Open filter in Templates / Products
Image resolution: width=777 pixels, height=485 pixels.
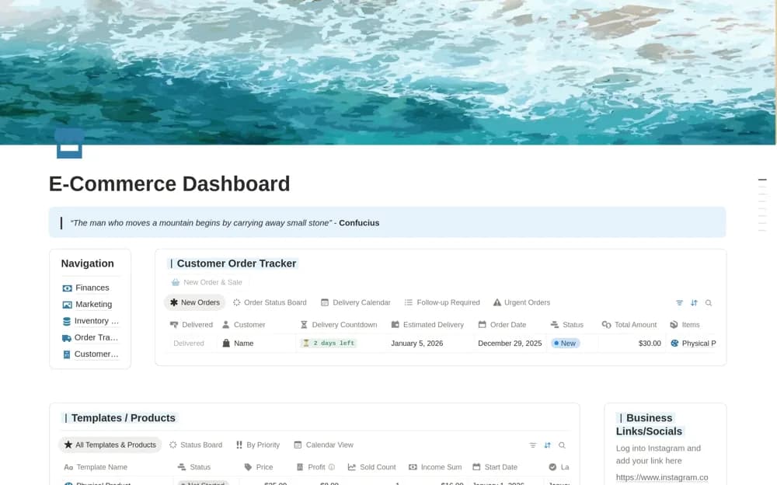point(533,445)
